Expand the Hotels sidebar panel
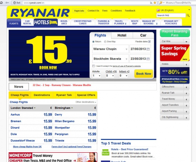The height and width of the screenshot is (162, 196). 186,65
